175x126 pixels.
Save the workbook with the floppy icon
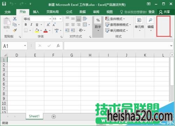pyautogui.click(x=4, y=4)
